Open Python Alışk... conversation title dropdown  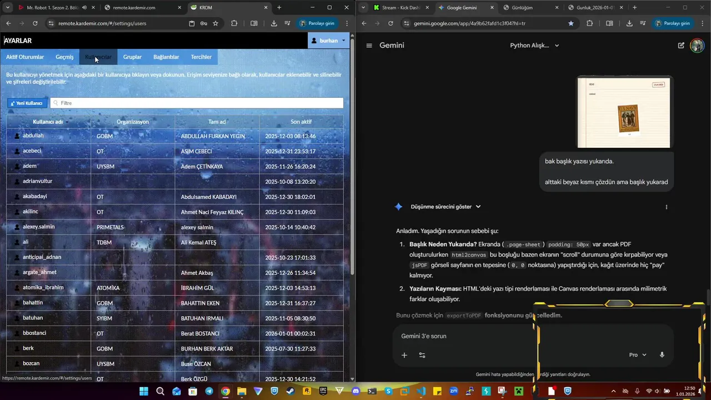click(x=534, y=46)
